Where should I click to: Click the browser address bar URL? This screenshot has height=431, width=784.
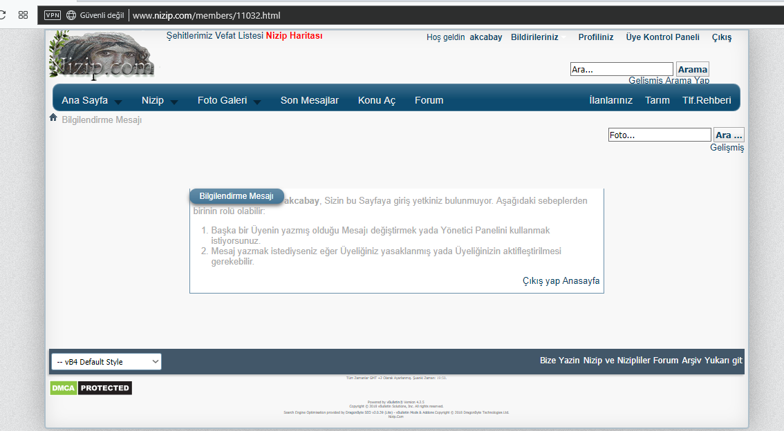207,15
